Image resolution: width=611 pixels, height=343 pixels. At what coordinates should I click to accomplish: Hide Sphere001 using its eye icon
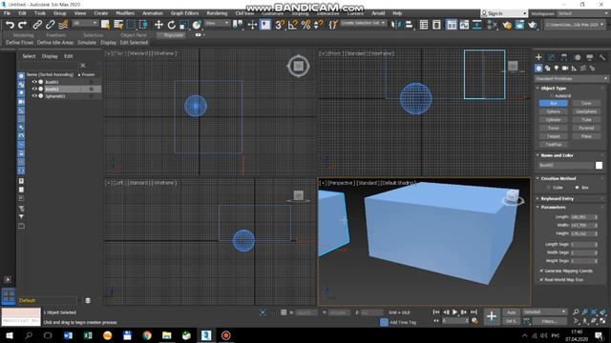point(34,96)
